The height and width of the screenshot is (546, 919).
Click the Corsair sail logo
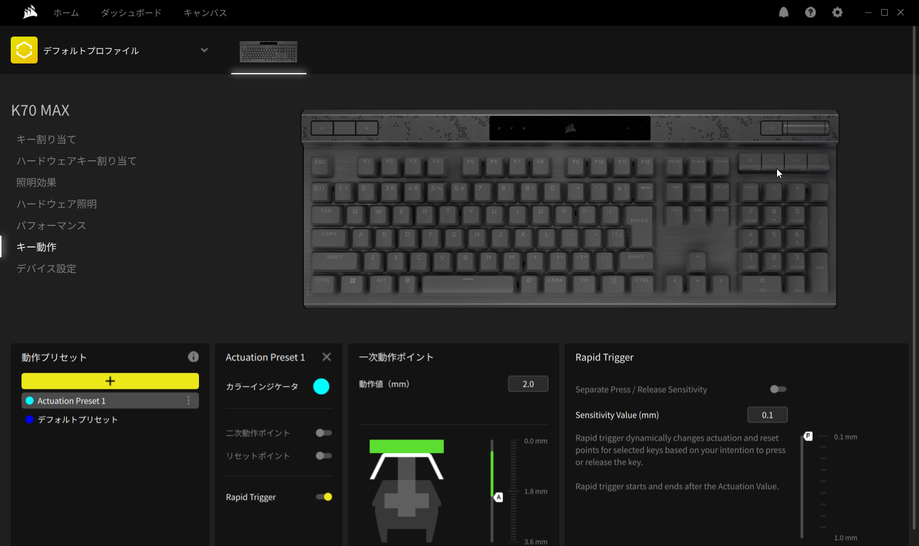pyautogui.click(x=30, y=12)
